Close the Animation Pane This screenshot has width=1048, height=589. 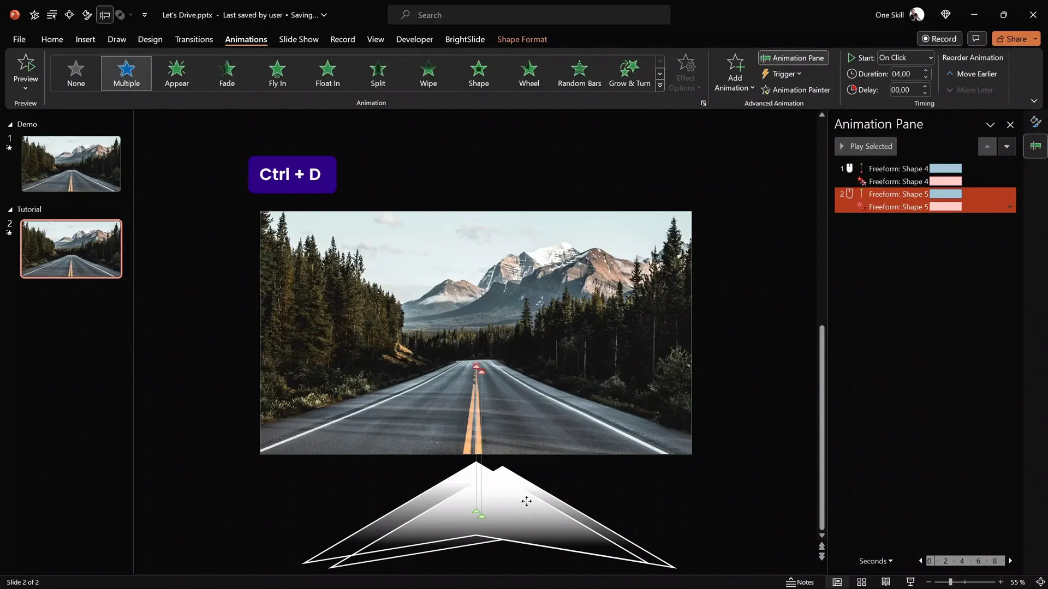[x=1010, y=124]
